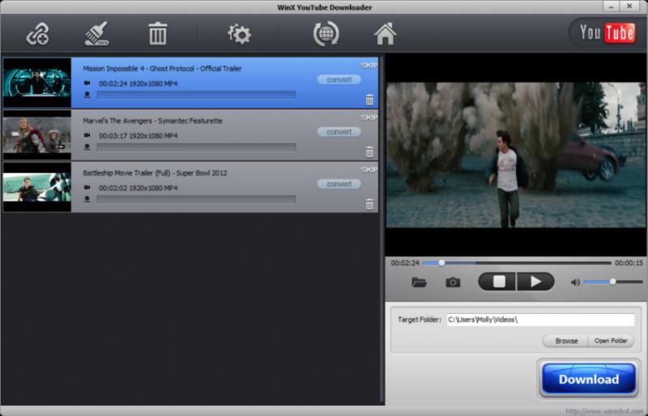This screenshot has height=416, width=648.
Task: Click the Add URL link icon
Action: pos(37,34)
